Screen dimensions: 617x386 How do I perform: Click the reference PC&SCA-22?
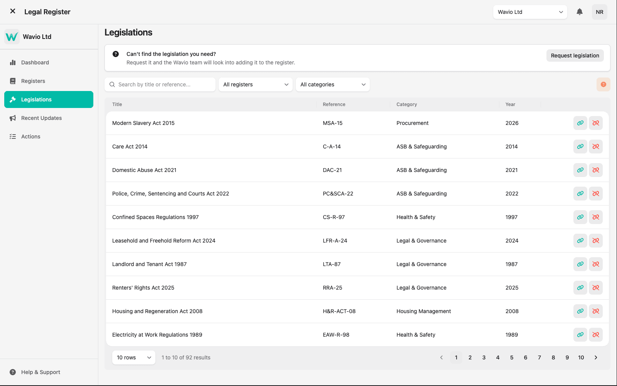(338, 194)
